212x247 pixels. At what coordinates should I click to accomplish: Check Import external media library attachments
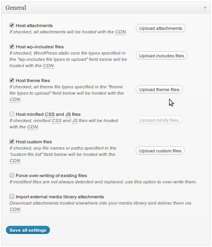pos(12,196)
